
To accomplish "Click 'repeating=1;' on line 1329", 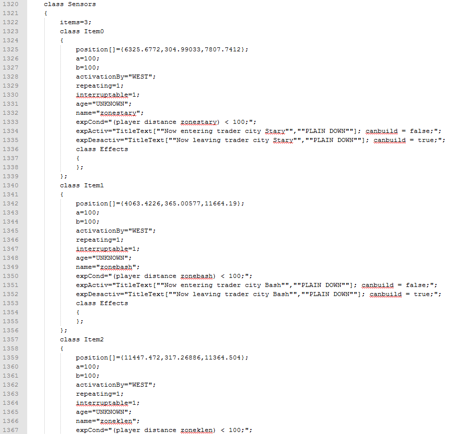I will (x=100, y=86).
